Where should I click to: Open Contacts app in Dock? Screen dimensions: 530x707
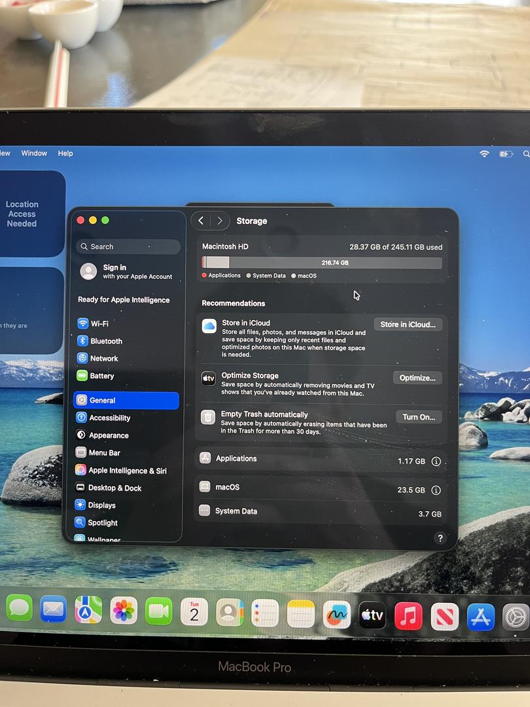pos(230,612)
